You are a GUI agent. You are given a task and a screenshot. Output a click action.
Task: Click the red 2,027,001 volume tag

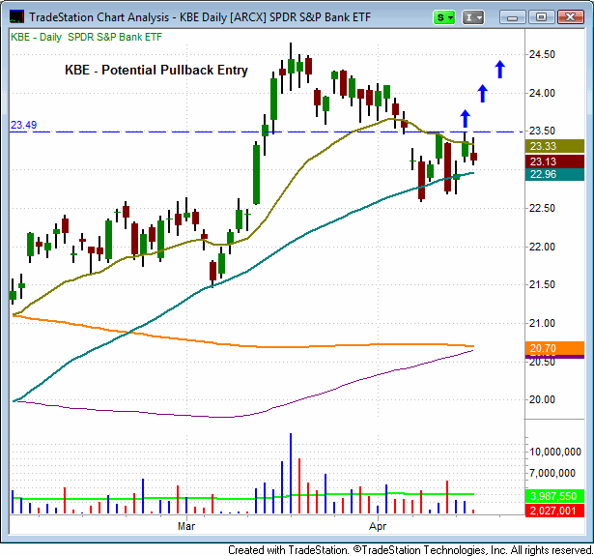pos(554,511)
